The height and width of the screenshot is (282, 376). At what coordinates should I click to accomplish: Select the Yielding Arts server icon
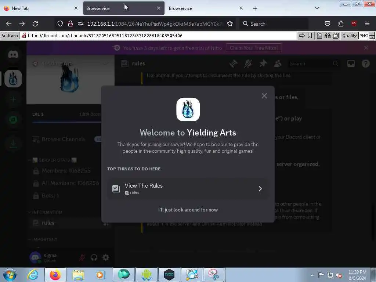coord(13,79)
